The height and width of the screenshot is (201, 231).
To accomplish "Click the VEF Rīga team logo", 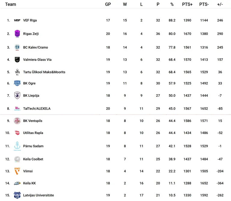I will (x=17, y=20).
